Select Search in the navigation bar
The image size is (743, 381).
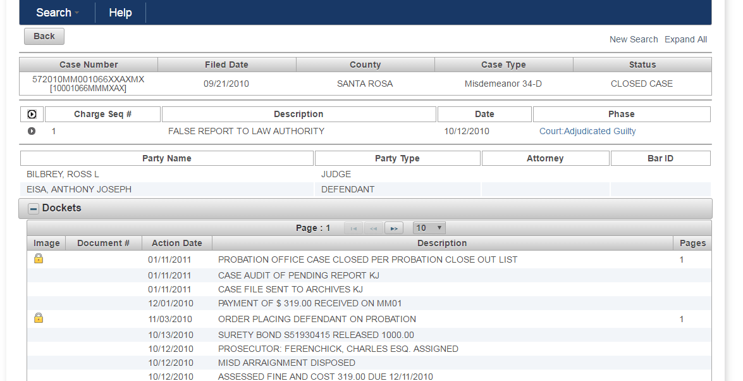coord(54,12)
